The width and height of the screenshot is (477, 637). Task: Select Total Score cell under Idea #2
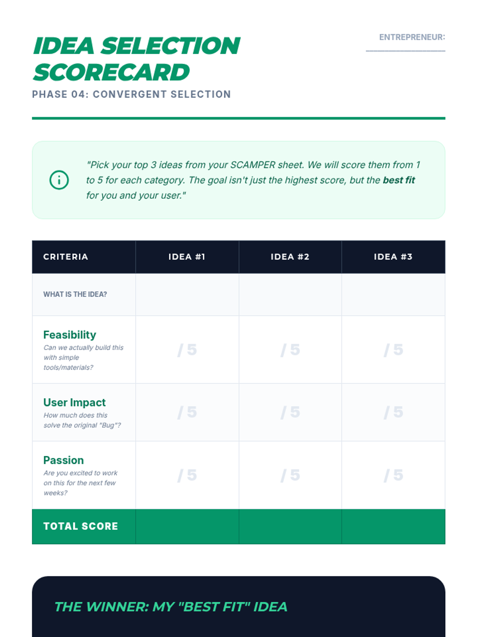coord(290,526)
